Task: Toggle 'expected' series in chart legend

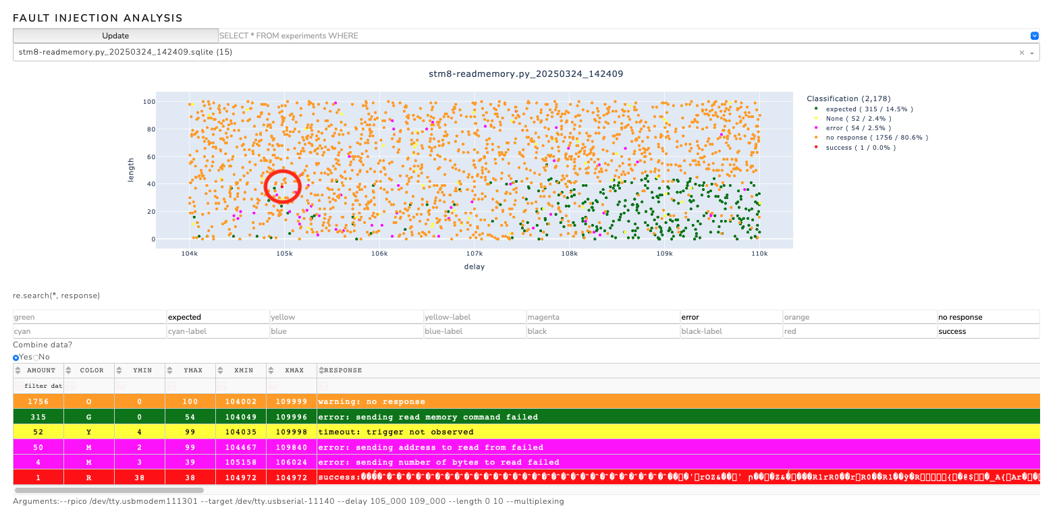Action: (x=863, y=109)
